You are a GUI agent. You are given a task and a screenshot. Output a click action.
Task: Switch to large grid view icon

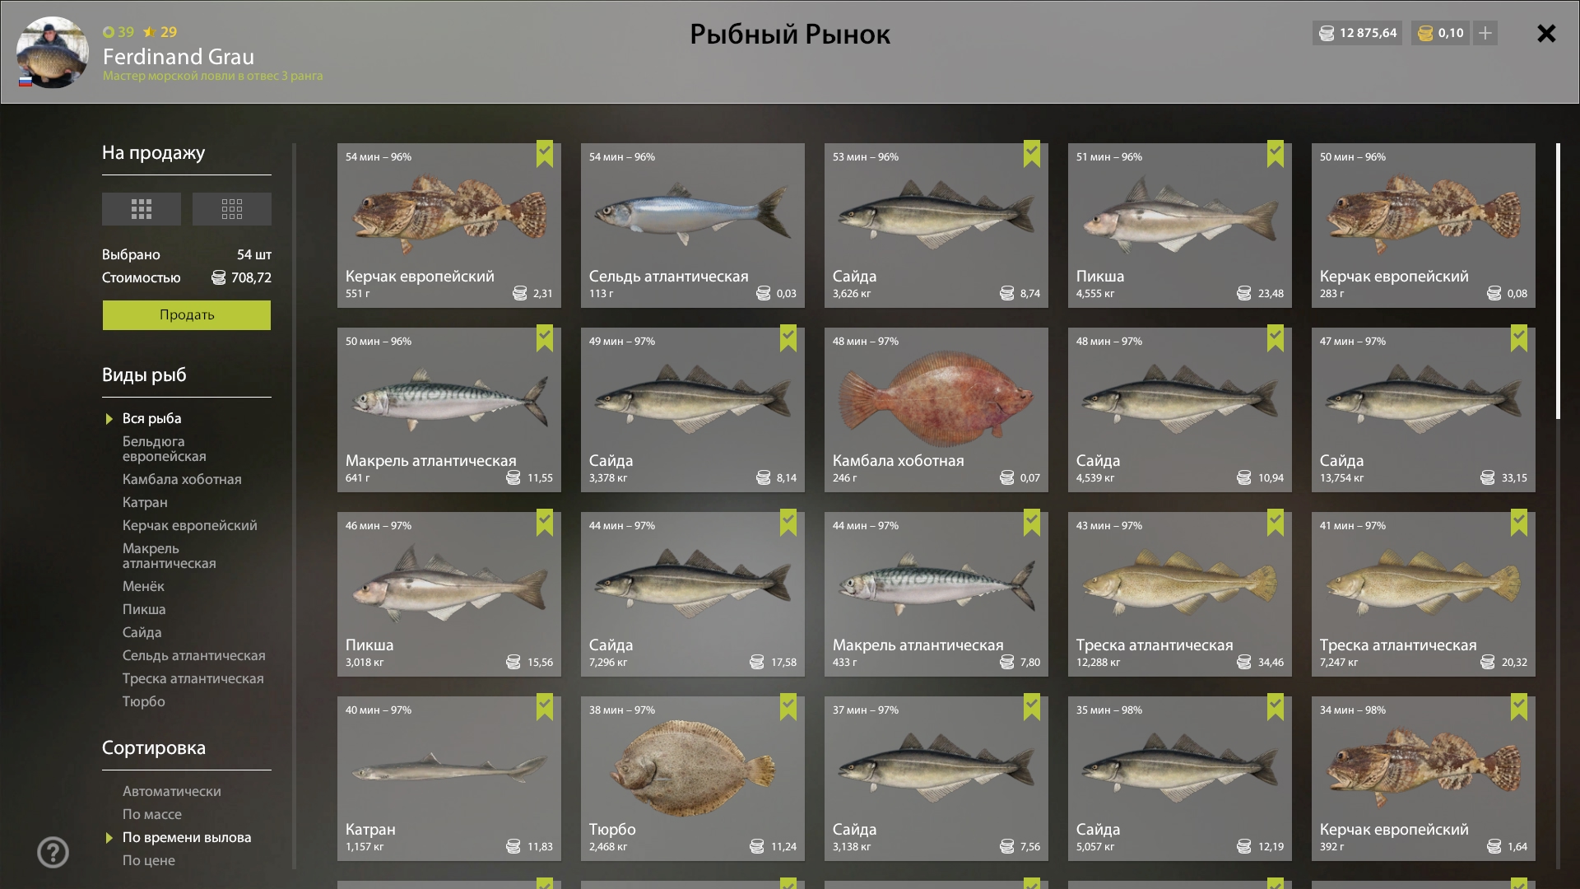click(141, 209)
